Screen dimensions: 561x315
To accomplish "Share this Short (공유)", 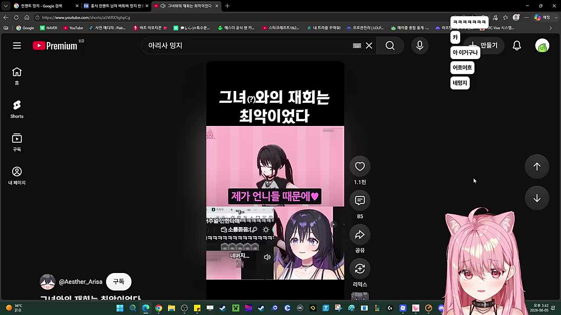I will click(360, 235).
